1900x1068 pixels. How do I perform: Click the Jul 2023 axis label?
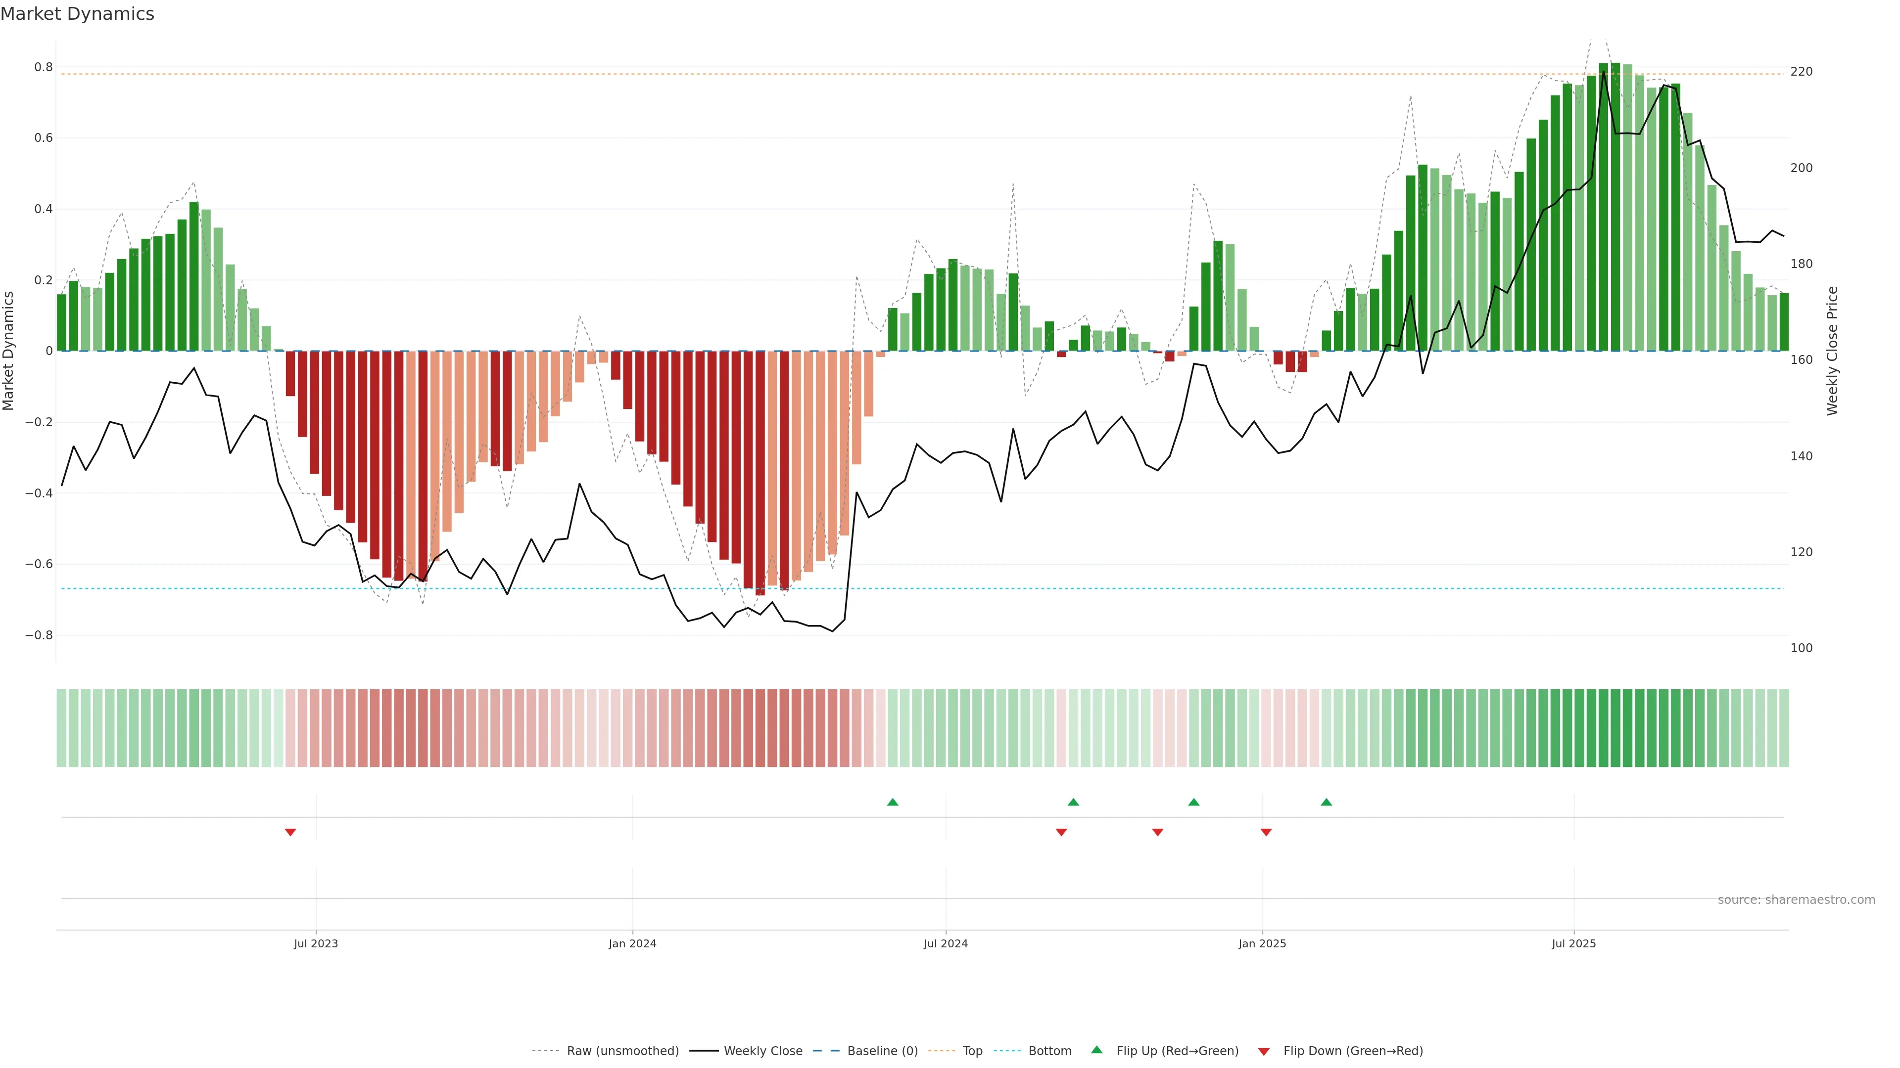(316, 943)
